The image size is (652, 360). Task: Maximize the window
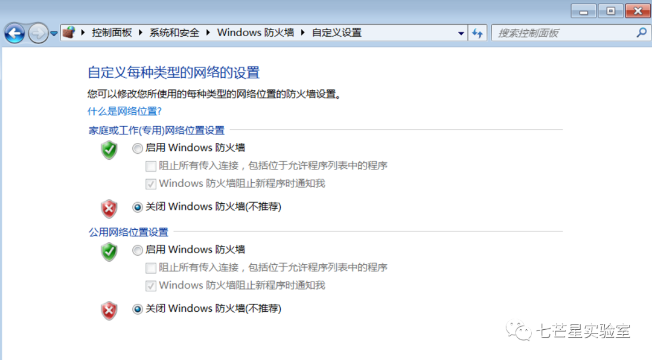click(610, 11)
